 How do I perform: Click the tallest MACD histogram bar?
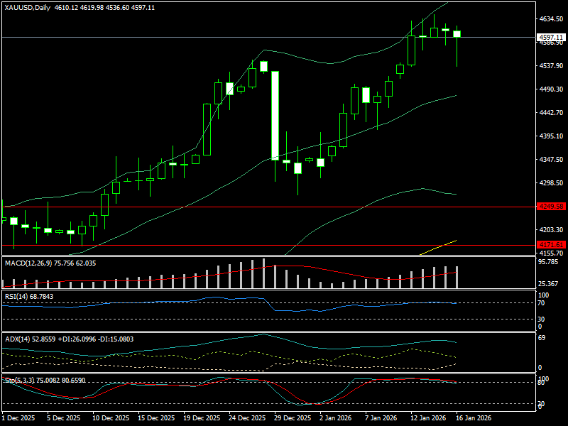[x=263, y=273]
